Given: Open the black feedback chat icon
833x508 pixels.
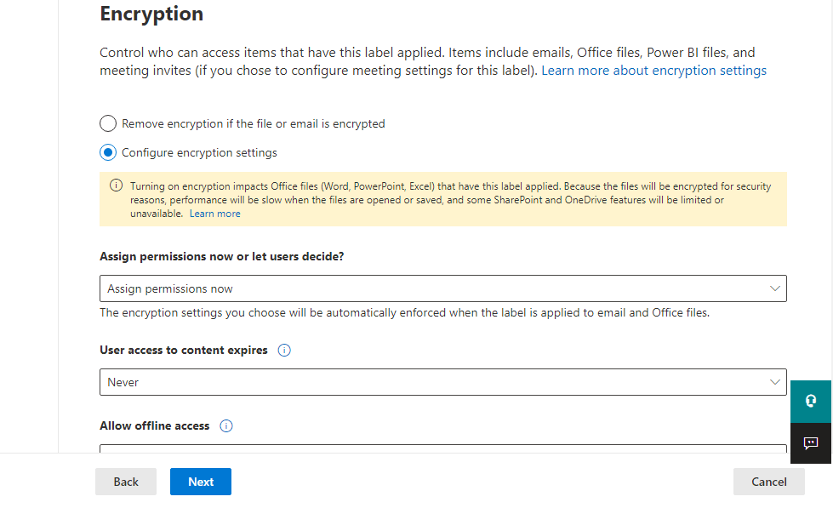Looking at the screenshot, I should (x=811, y=443).
